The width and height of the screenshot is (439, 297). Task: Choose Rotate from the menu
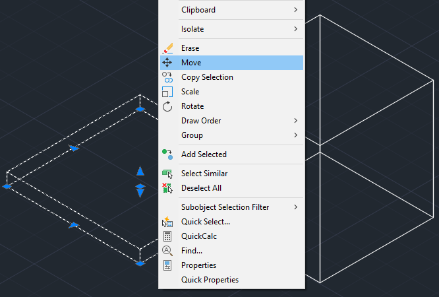pos(231,106)
